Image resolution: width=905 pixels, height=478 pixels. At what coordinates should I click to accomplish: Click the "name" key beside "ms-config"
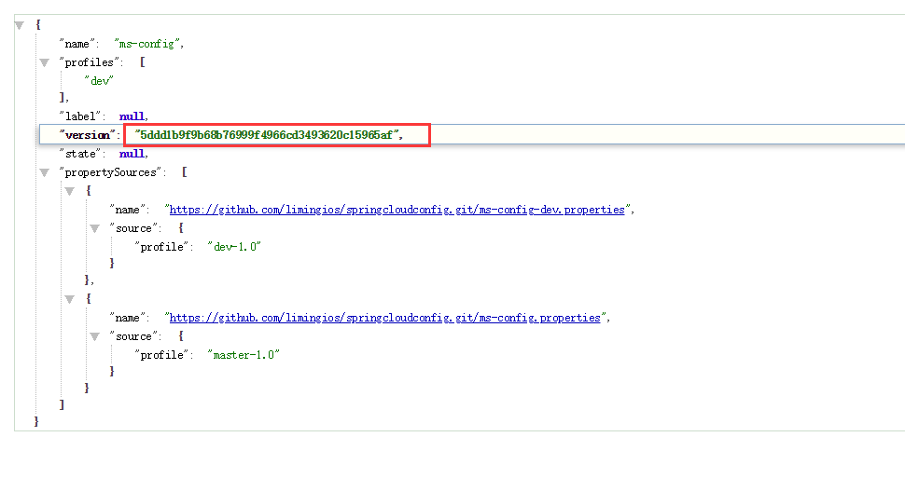tap(77, 44)
